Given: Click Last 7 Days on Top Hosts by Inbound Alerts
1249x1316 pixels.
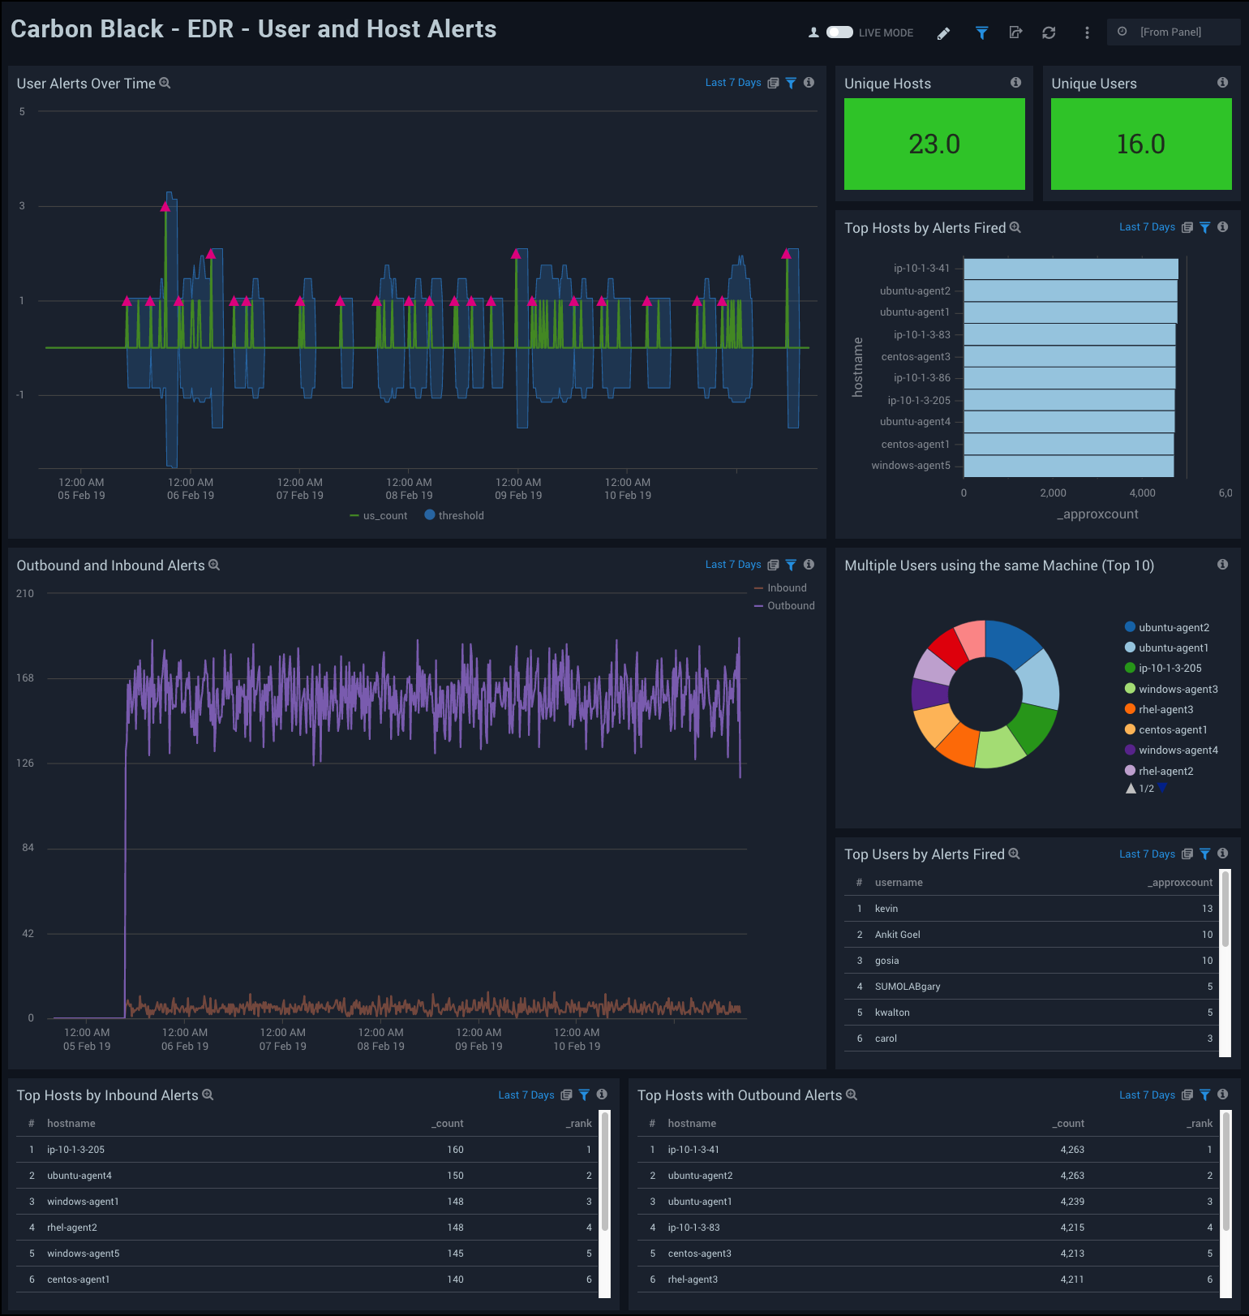Looking at the screenshot, I should [526, 1095].
